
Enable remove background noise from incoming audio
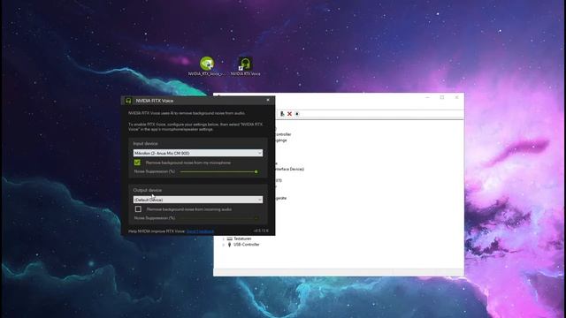pos(138,209)
